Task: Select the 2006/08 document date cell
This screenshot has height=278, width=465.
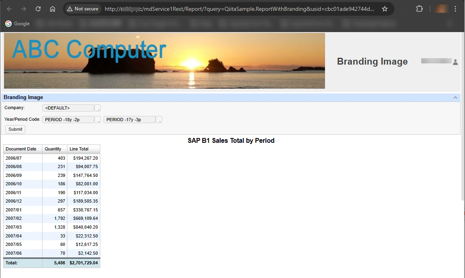Action: pyautogui.click(x=23, y=166)
